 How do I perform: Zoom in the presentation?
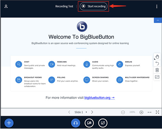pyautogui.click(x=141, y=112)
